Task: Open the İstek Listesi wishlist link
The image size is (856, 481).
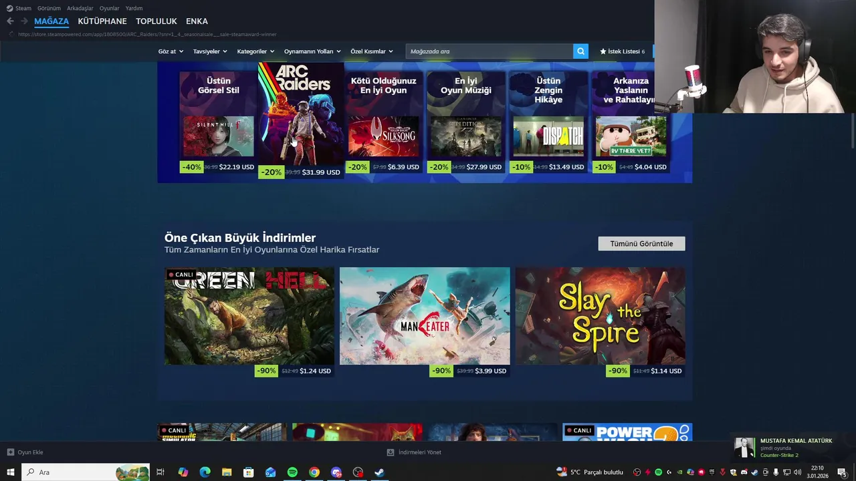Action: point(623,51)
